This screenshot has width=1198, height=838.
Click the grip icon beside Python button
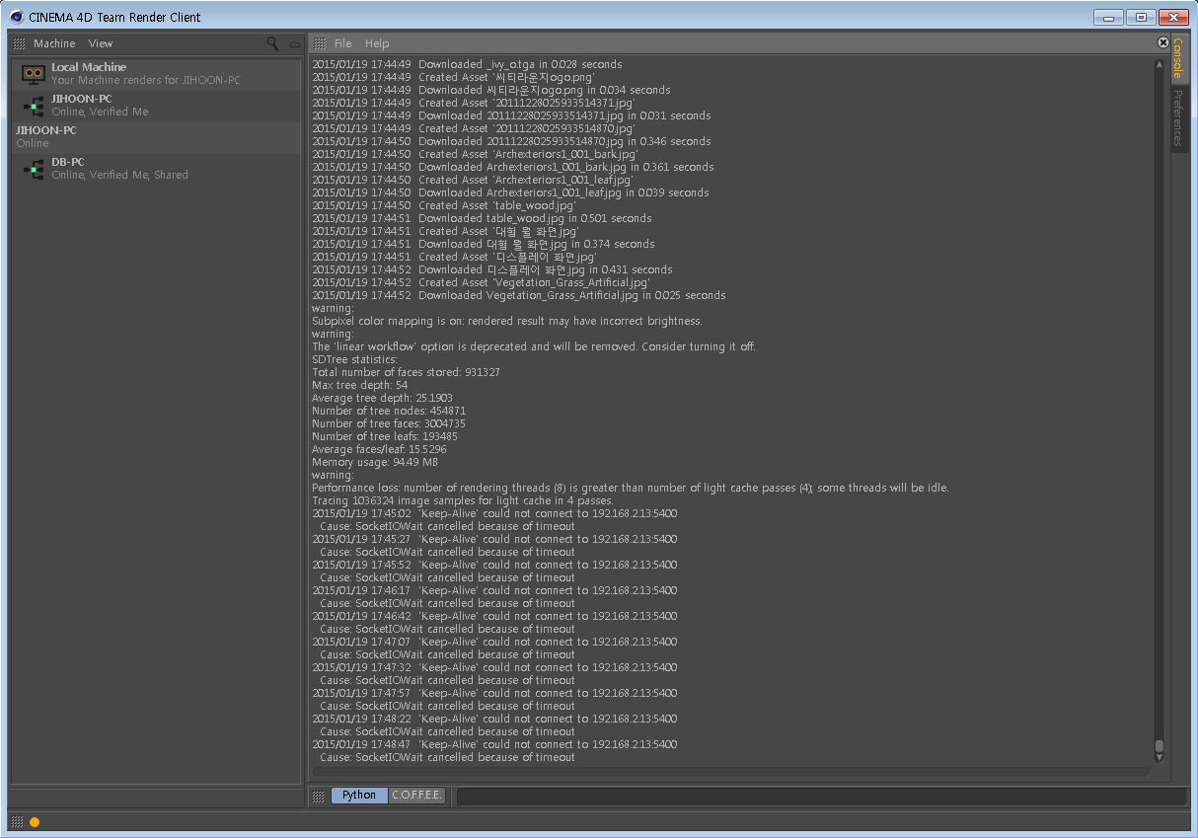[x=319, y=796]
